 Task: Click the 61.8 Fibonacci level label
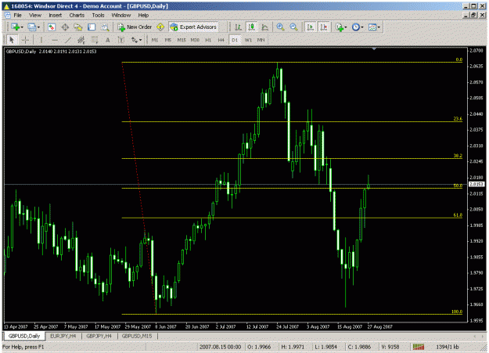[458, 215]
